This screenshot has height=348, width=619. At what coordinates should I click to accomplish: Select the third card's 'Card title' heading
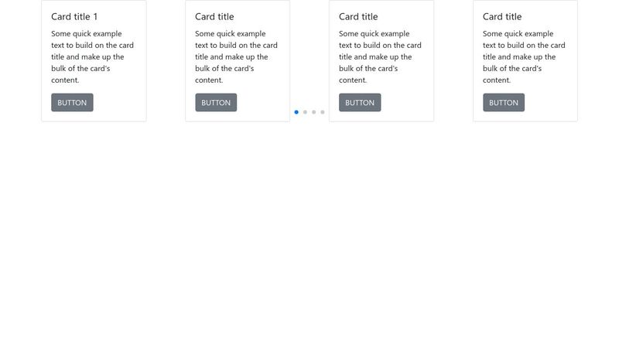(358, 16)
